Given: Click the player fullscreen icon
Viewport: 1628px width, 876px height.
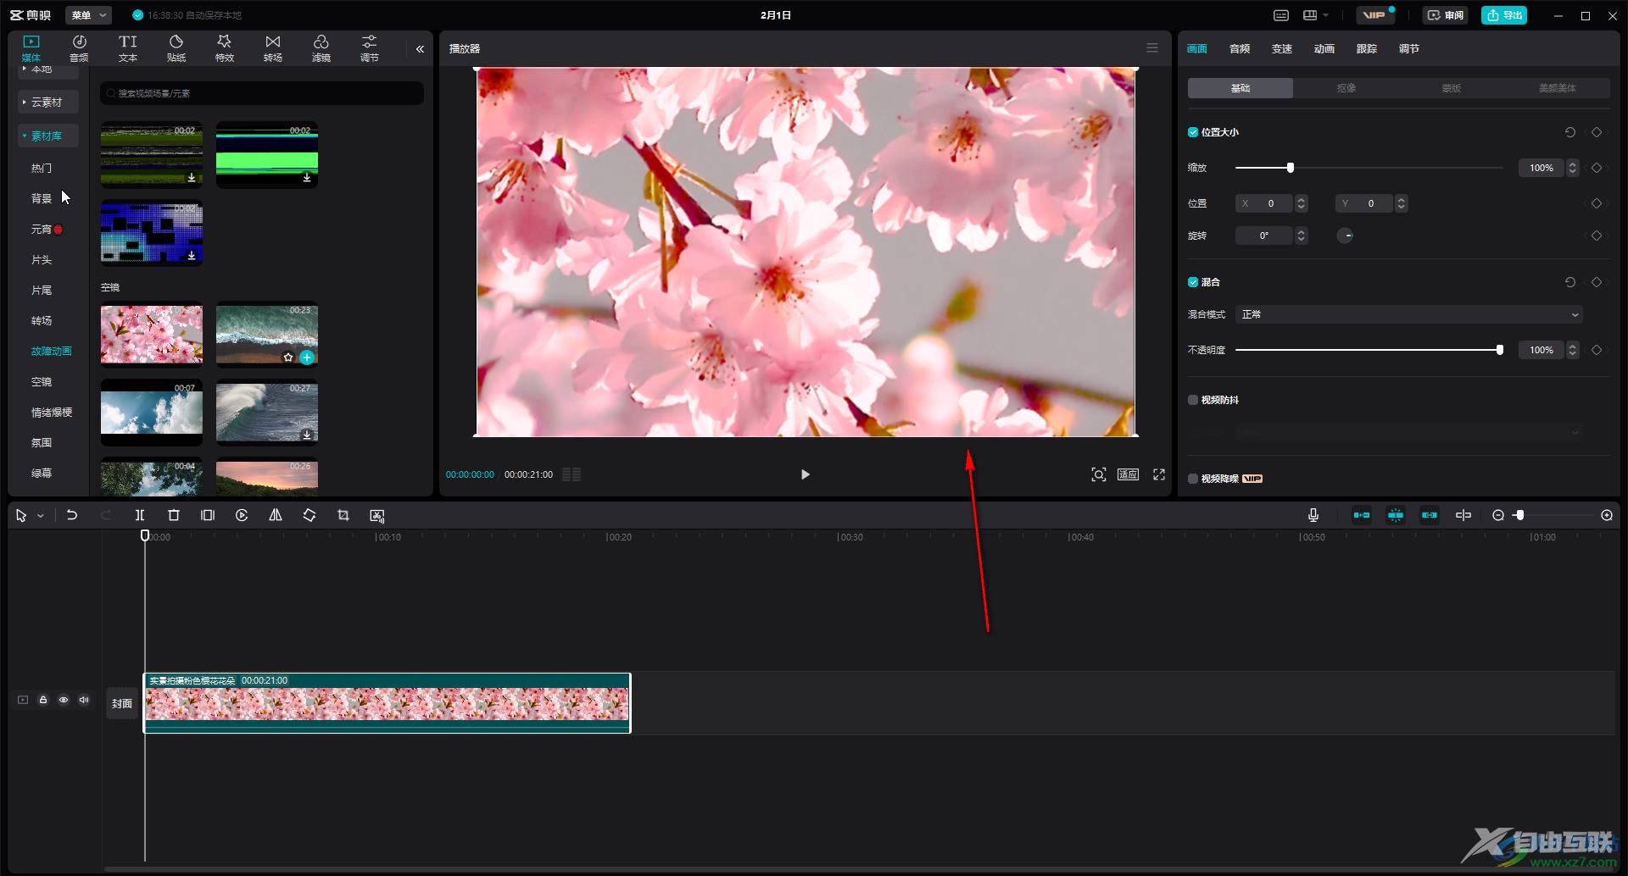Looking at the screenshot, I should tap(1159, 474).
